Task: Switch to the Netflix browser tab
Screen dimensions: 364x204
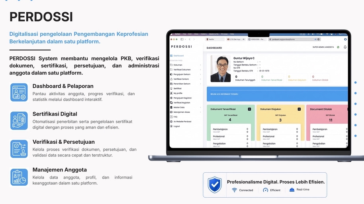Action: [215, 39]
